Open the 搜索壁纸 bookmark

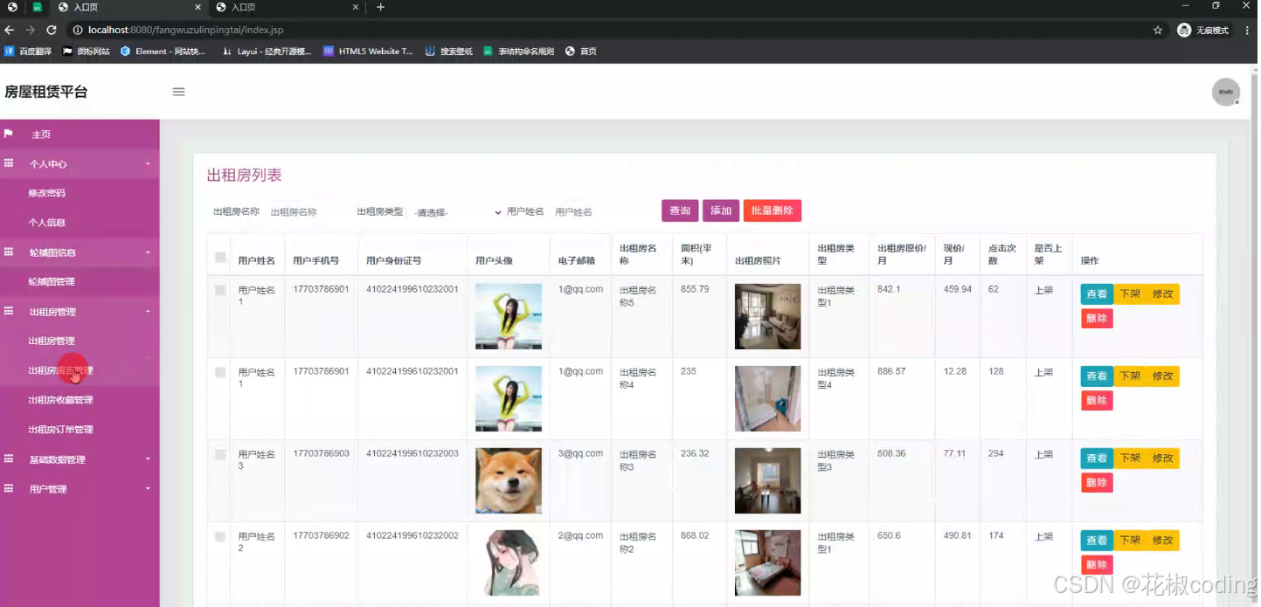point(448,52)
